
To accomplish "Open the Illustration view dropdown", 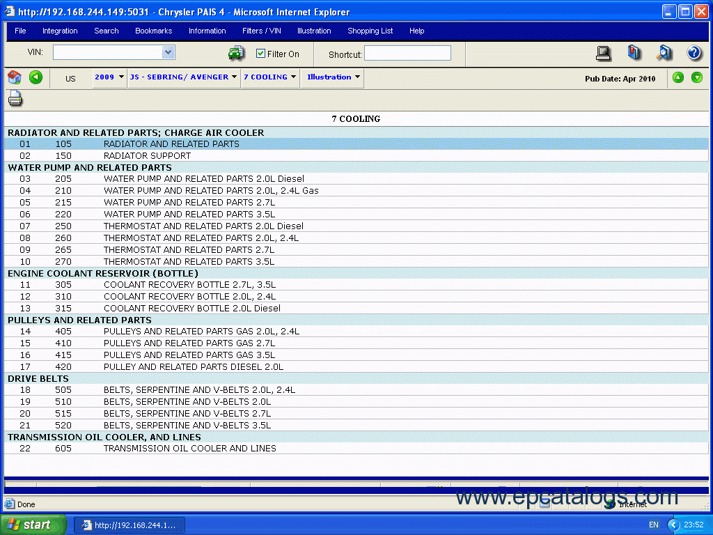I will 334,77.
